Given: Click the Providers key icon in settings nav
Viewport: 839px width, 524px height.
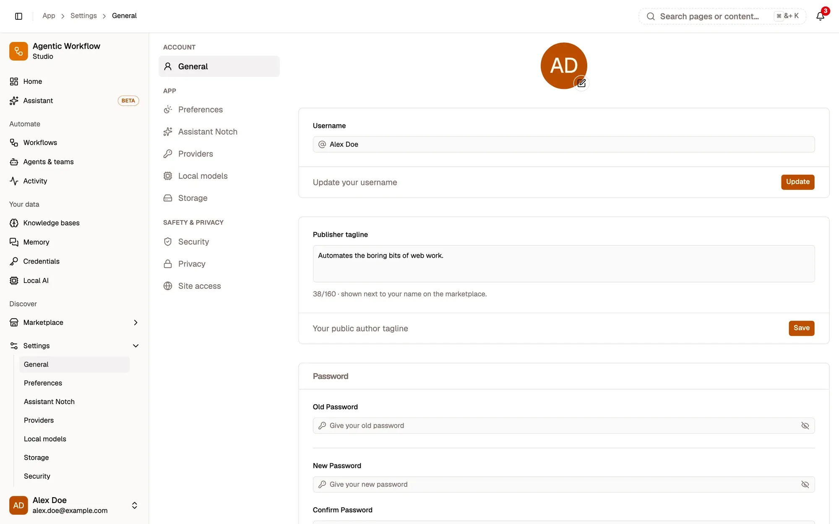Looking at the screenshot, I should [x=168, y=154].
